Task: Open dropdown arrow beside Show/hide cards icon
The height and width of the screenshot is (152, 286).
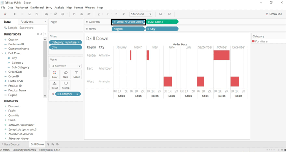Action: (164, 14)
